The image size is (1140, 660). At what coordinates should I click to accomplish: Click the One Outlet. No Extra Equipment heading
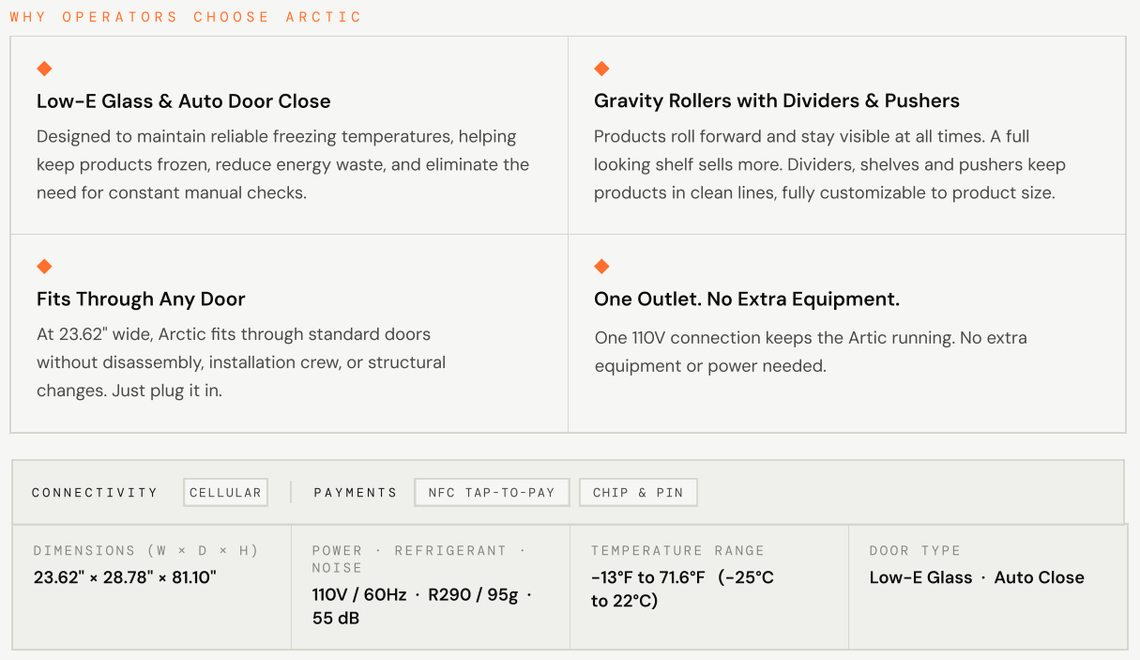click(x=747, y=299)
